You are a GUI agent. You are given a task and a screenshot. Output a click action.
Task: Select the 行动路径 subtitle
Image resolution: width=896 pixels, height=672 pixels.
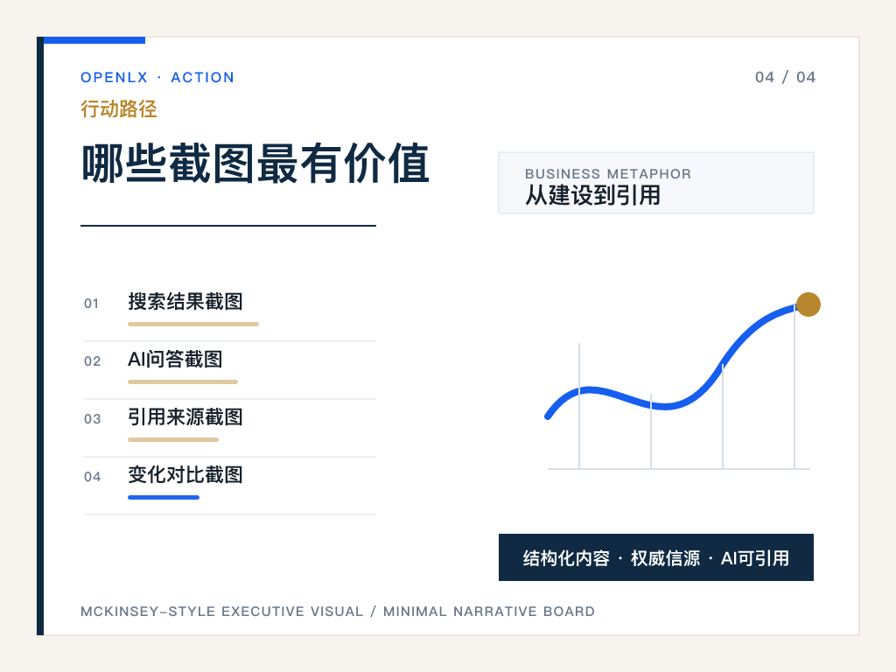coord(119,108)
